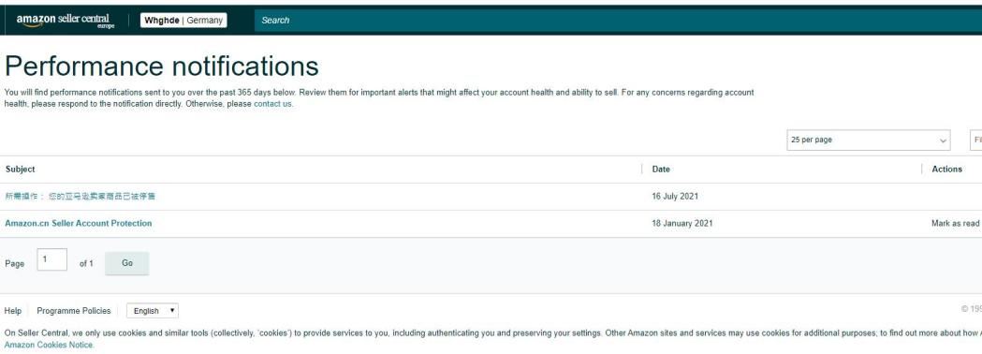Click the Date column header

(x=661, y=170)
